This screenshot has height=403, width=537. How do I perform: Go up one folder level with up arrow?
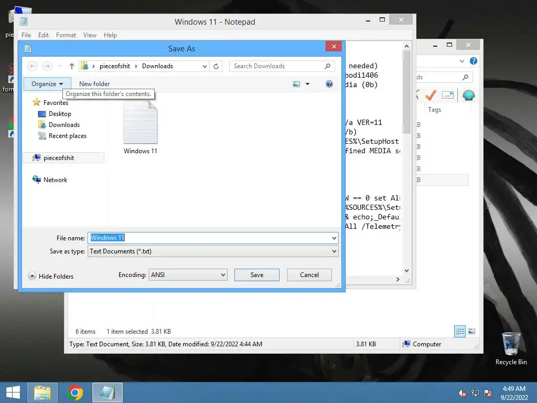pos(71,66)
